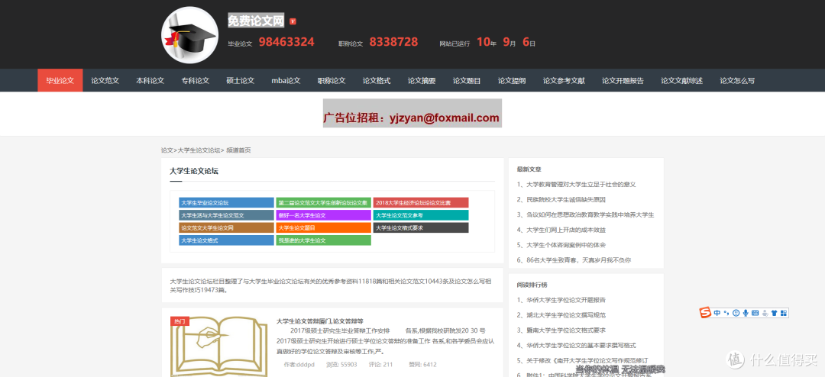Open the 论文文献综述 navigation item
Screen dimensions: 825x377
[x=682, y=80]
